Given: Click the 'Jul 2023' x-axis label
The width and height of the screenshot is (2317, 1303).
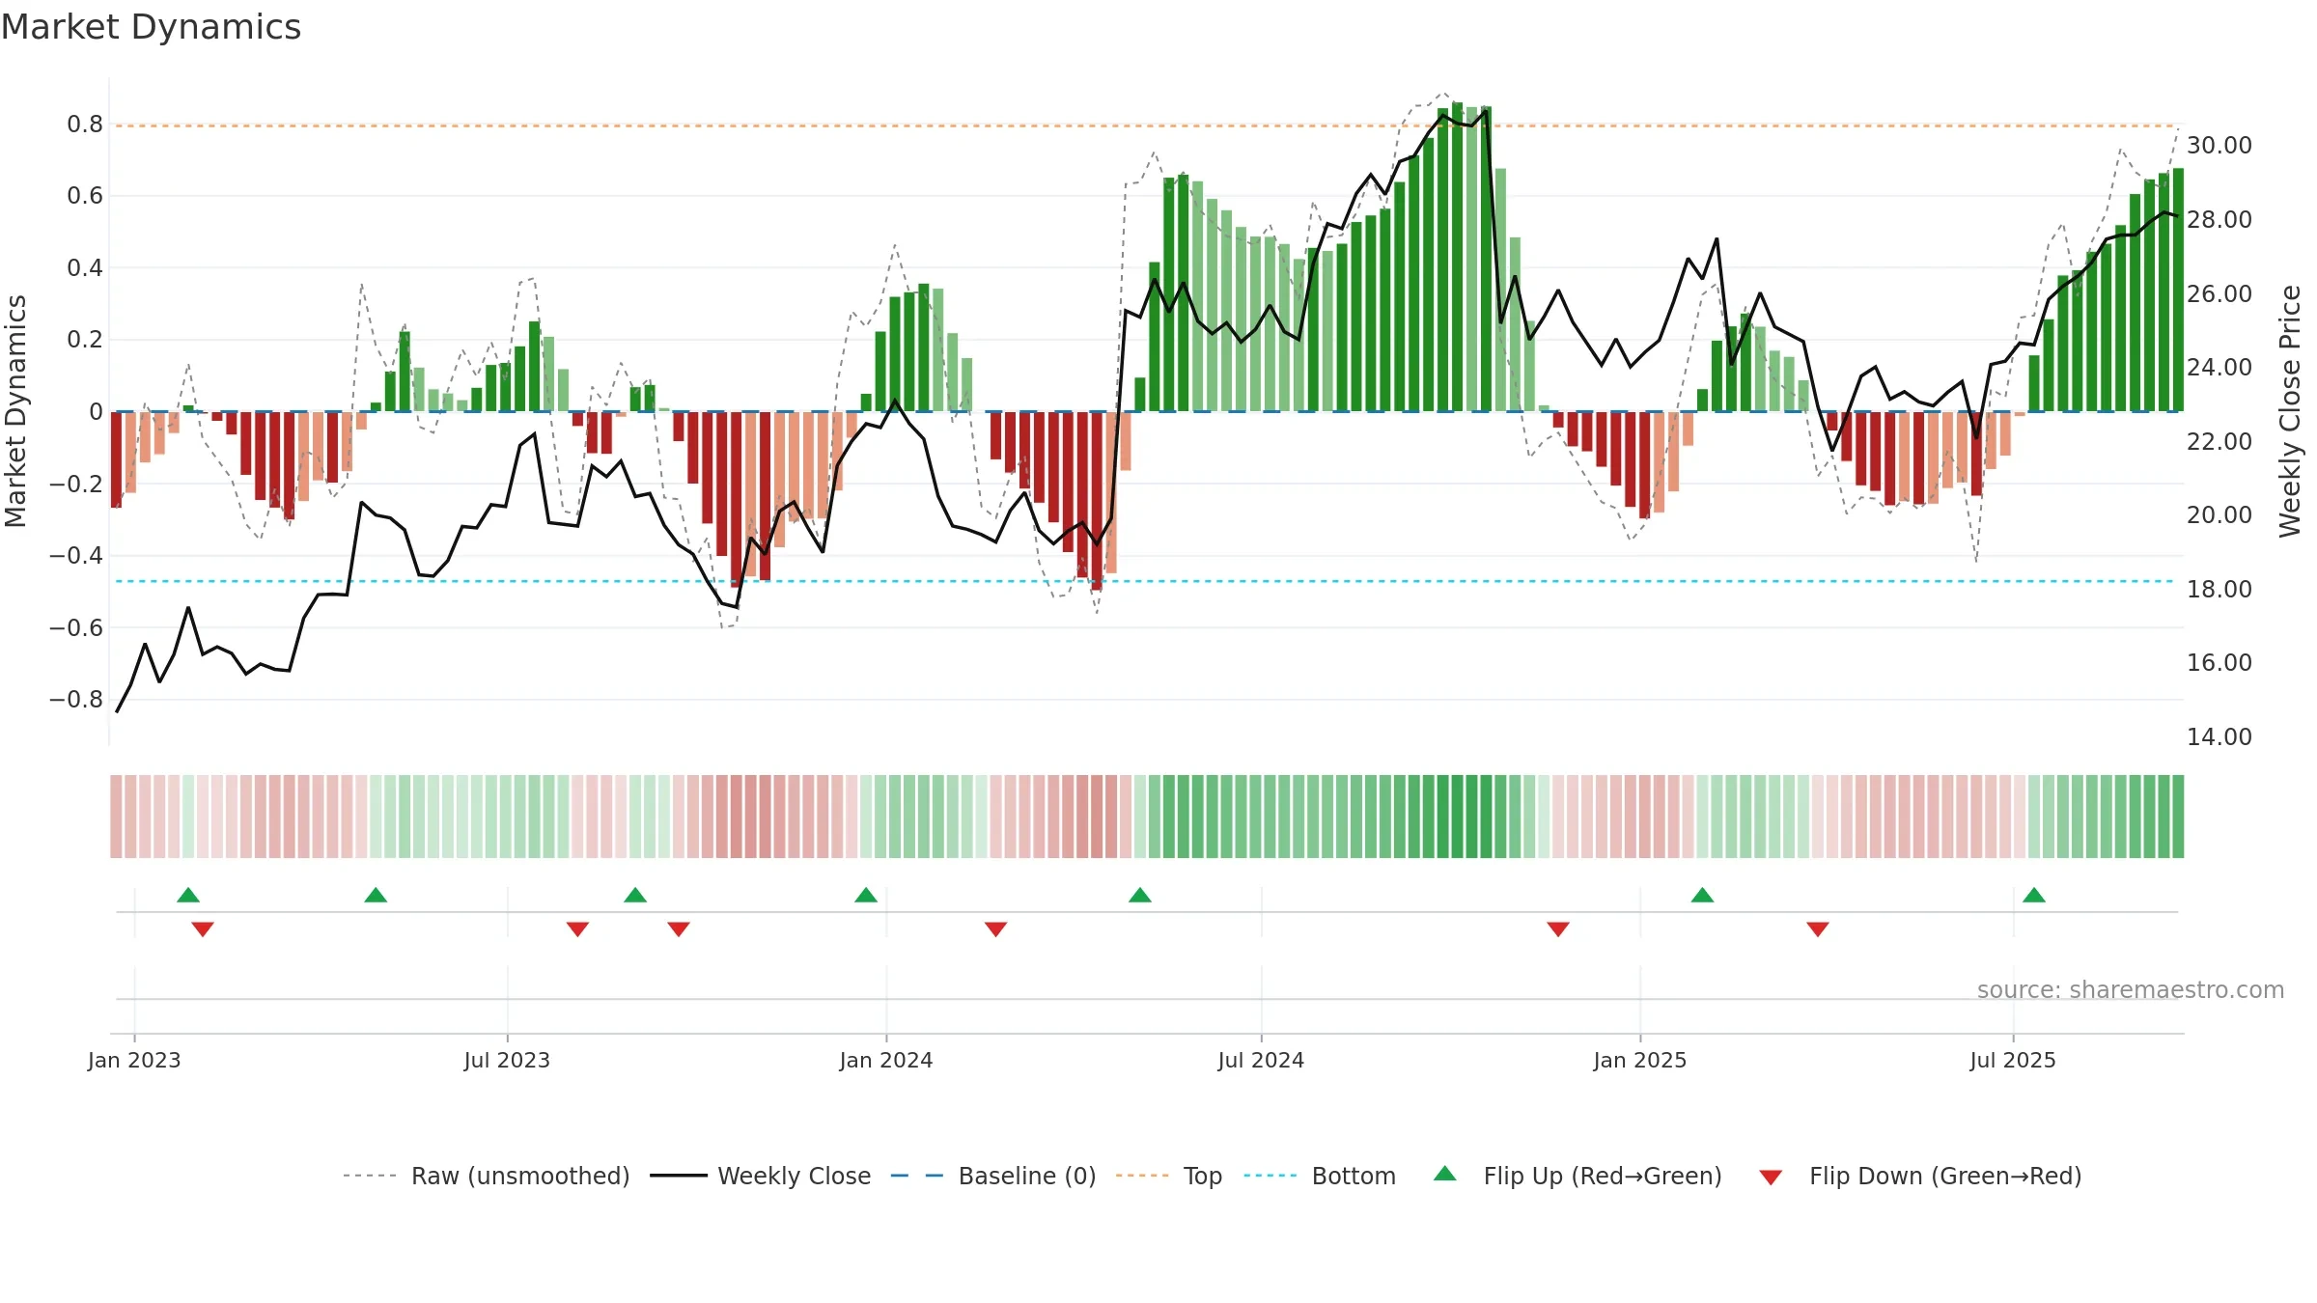Looking at the screenshot, I should [x=507, y=1060].
